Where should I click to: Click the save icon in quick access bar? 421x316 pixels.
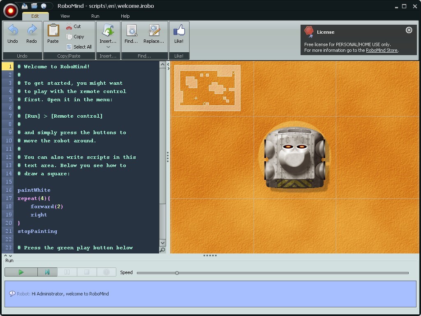[25, 6]
